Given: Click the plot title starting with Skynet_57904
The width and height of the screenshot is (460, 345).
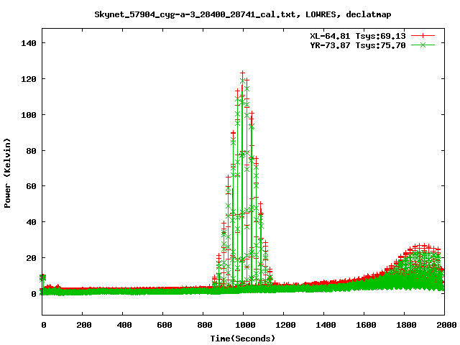Looking at the screenshot, I should pyautogui.click(x=243, y=14).
